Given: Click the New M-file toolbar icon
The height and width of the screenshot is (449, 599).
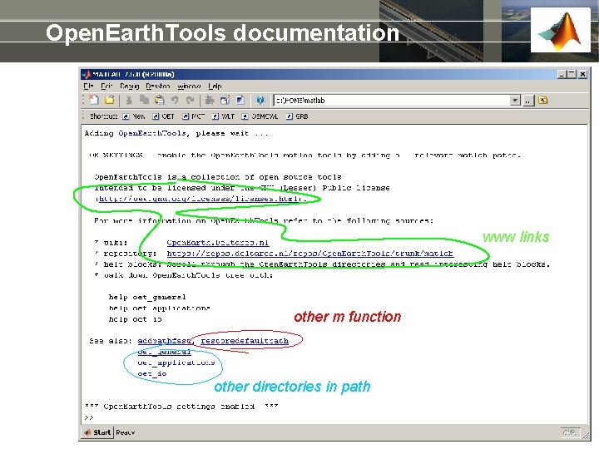Looking at the screenshot, I should pyautogui.click(x=94, y=100).
